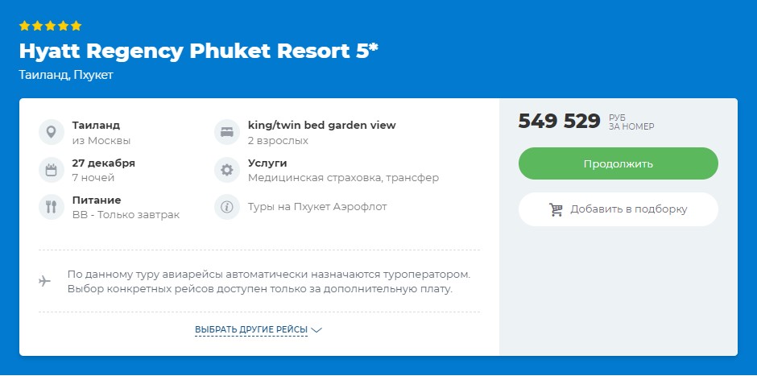Click the calendar icon beside 27 декабря
This screenshot has height=376, width=757.
click(x=51, y=169)
